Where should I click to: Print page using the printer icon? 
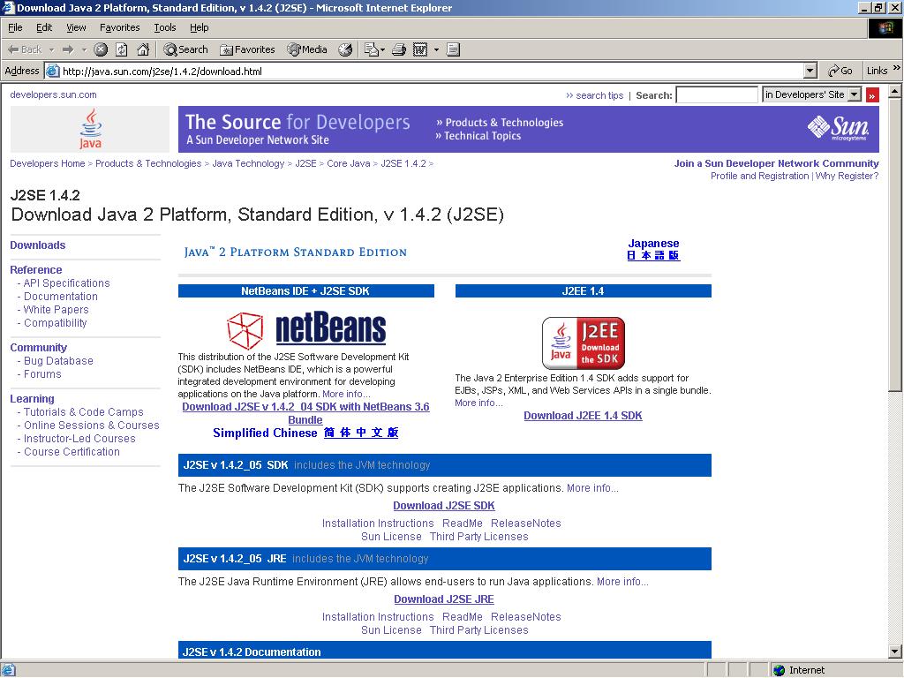click(399, 49)
